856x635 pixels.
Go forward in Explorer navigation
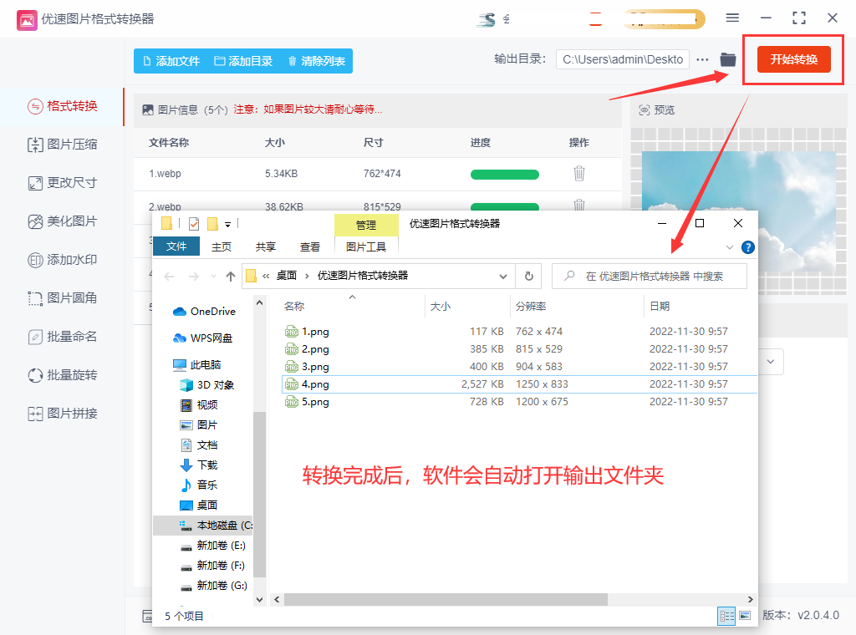tap(193, 277)
